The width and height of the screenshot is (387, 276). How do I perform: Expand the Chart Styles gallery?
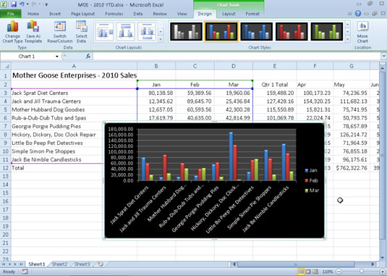click(x=347, y=39)
